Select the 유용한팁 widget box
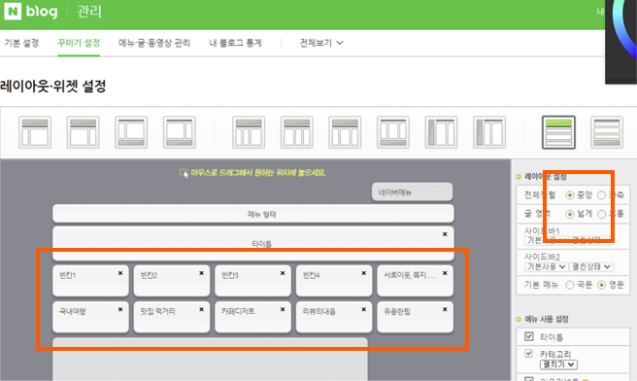The height and width of the screenshot is (381, 637). click(x=416, y=317)
